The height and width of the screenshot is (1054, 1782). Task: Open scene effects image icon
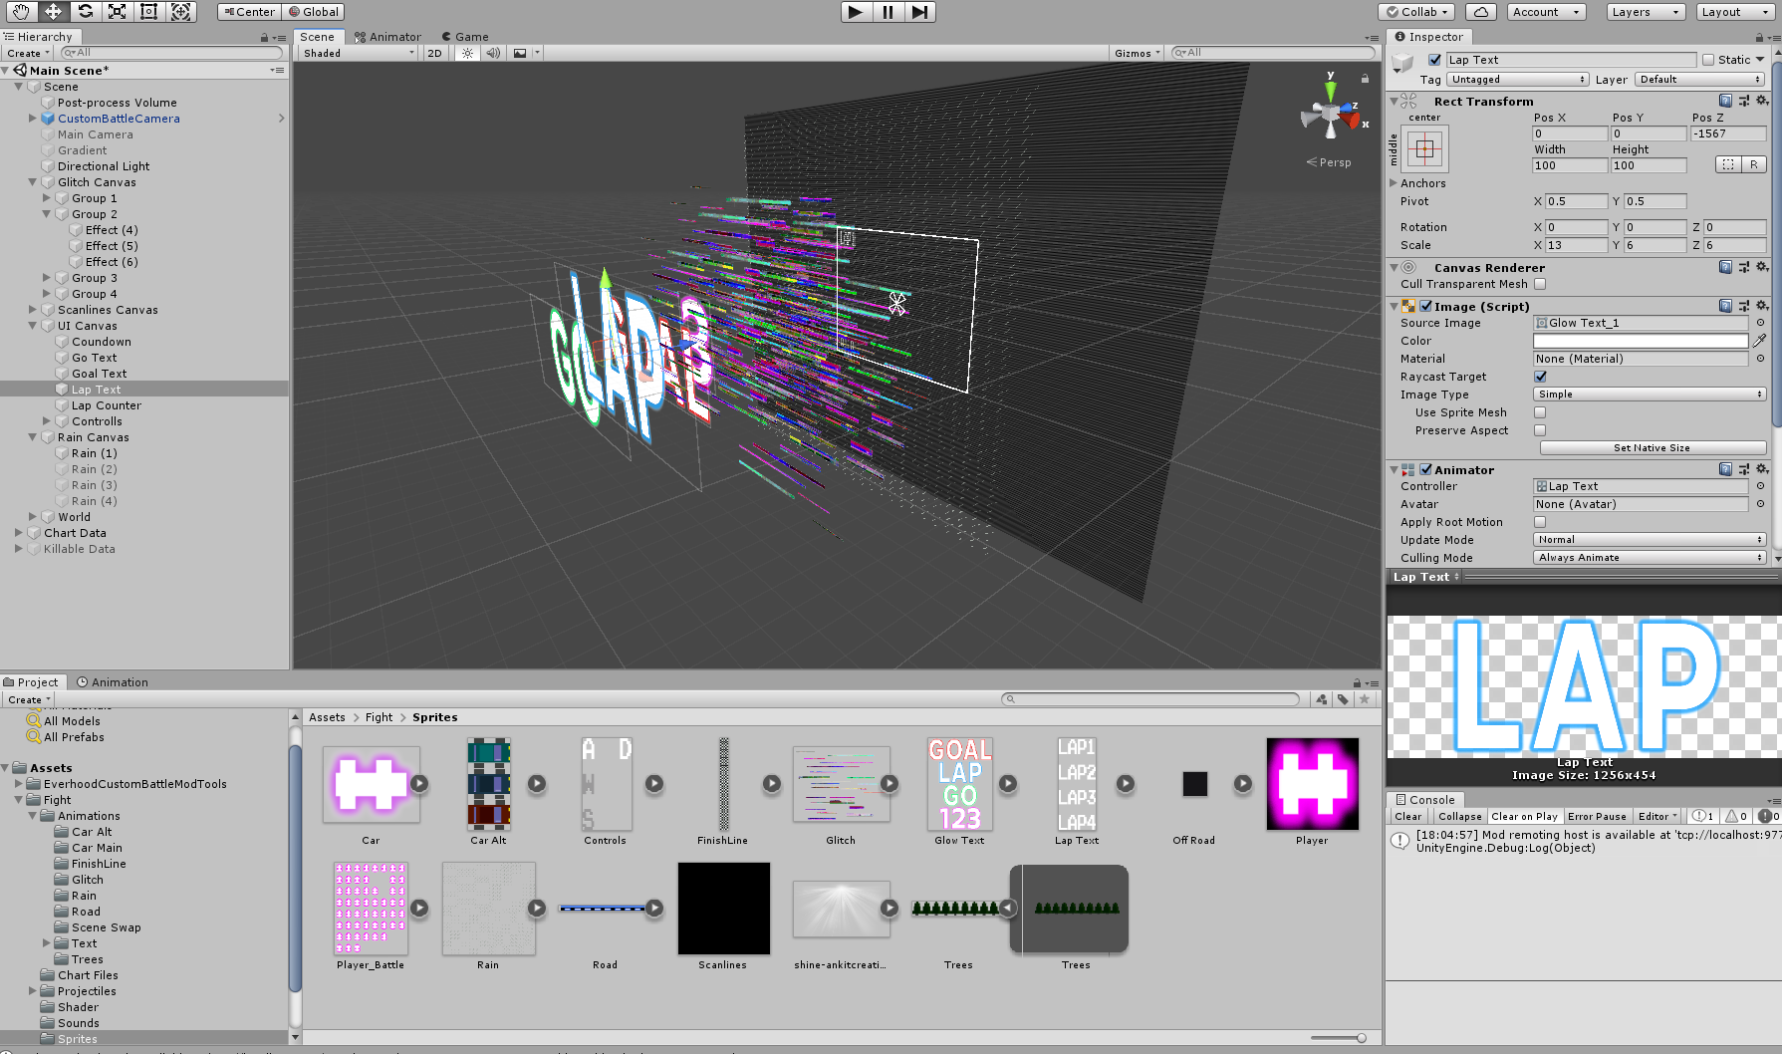coord(520,53)
